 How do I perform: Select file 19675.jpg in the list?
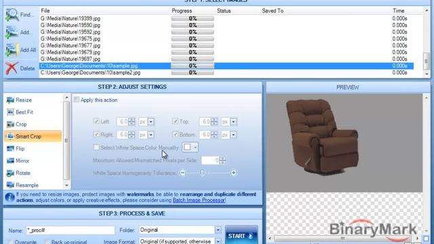[71, 39]
